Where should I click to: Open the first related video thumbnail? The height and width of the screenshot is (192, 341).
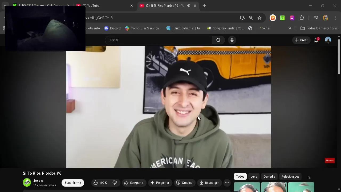tap(247, 187)
